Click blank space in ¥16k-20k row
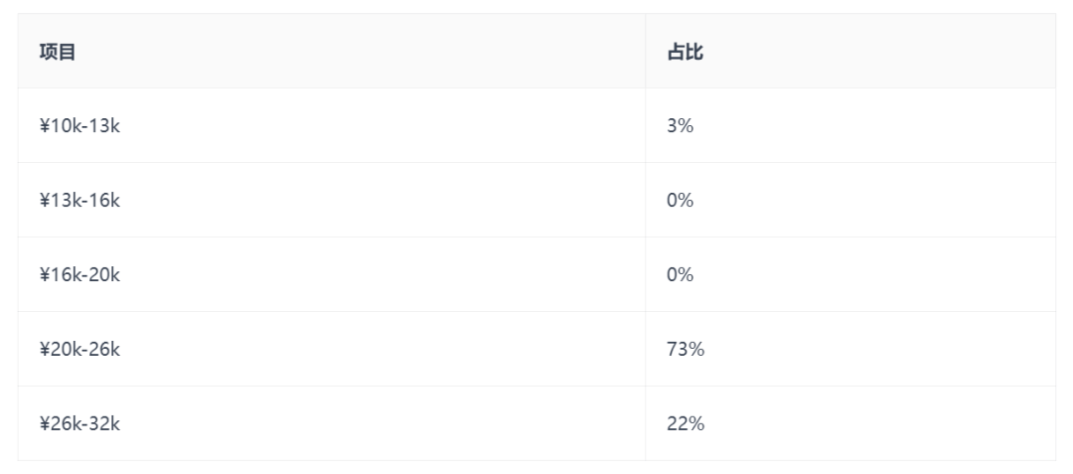Viewport: 1073px width, 474px height. [382, 275]
